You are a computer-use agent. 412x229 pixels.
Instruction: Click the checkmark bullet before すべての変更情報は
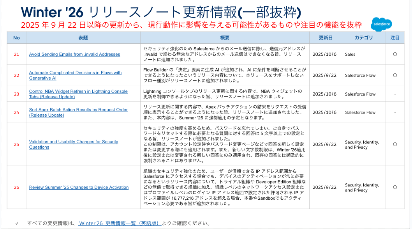click(x=17, y=223)
